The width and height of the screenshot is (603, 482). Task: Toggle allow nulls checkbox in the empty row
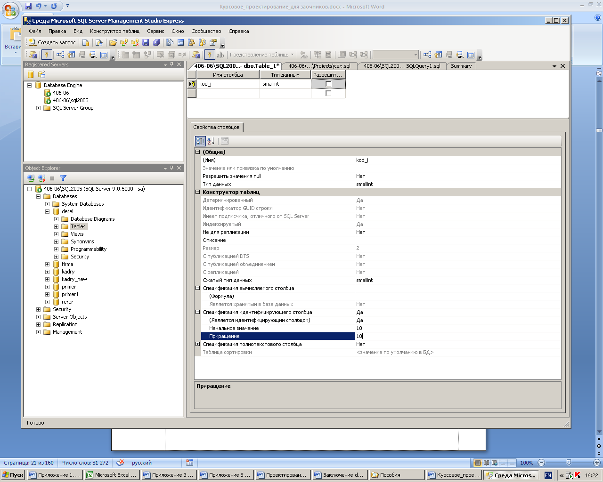click(x=328, y=93)
